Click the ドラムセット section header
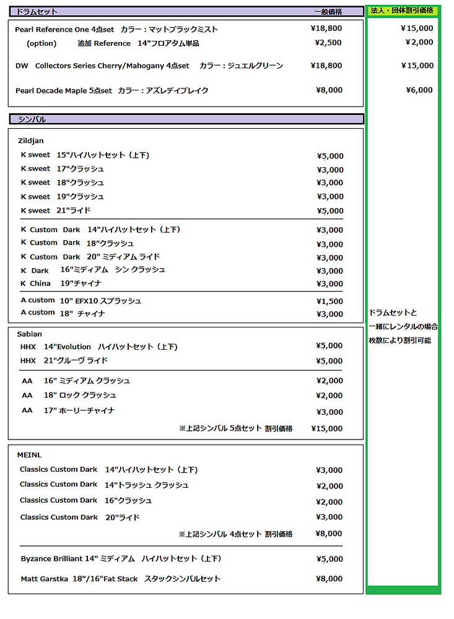 click(x=186, y=11)
